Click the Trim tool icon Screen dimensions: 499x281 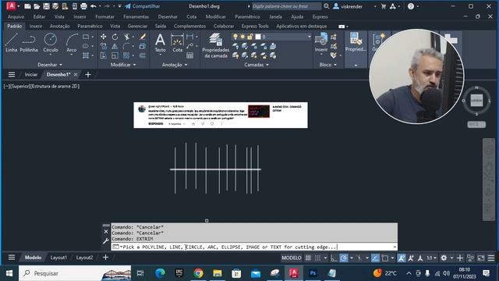(126, 37)
